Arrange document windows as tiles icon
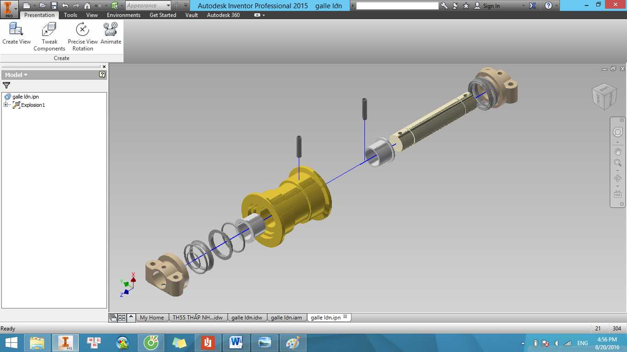627x352 pixels. coord(122,318)
